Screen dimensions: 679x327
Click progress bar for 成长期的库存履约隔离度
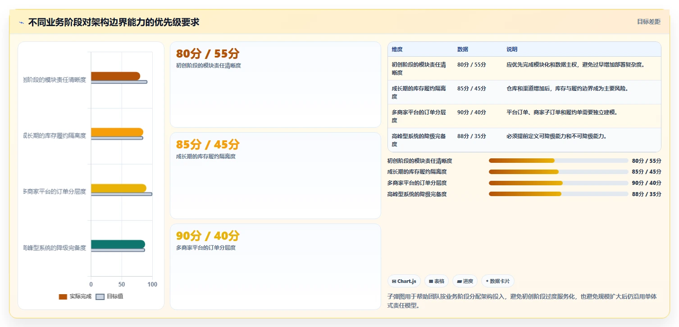[558, 172]
